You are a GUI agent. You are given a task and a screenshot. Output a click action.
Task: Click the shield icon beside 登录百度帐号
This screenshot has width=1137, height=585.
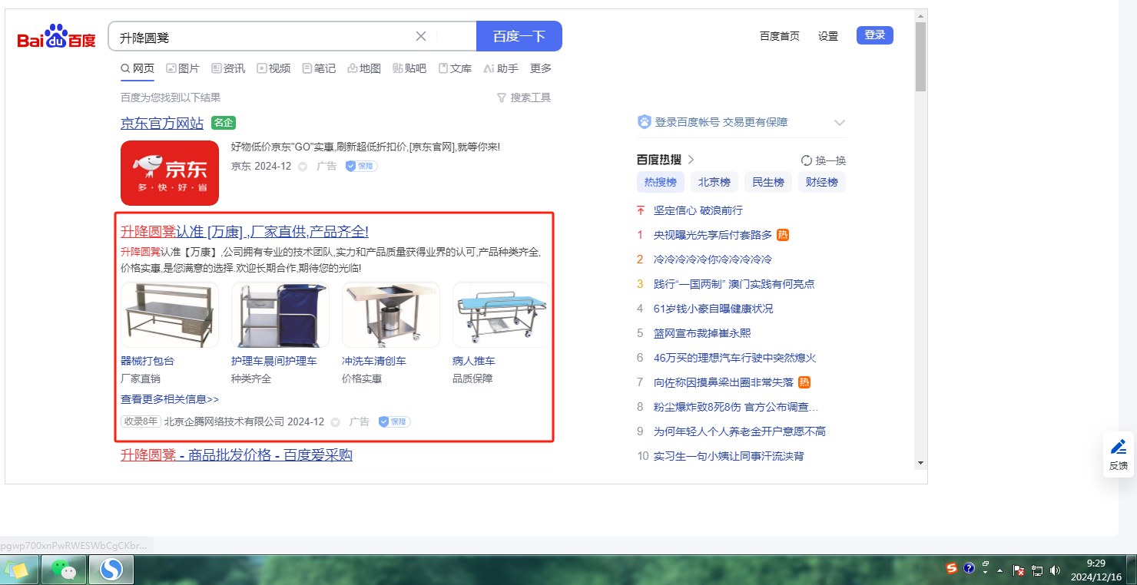pos(644,122)
